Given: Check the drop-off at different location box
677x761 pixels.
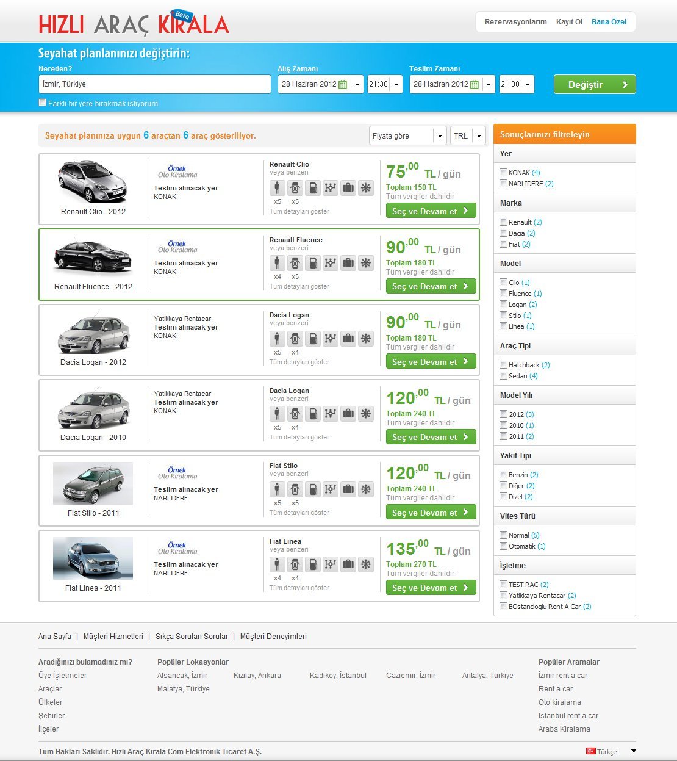Looking at the screenshot, I should click(x=43, y=103).
